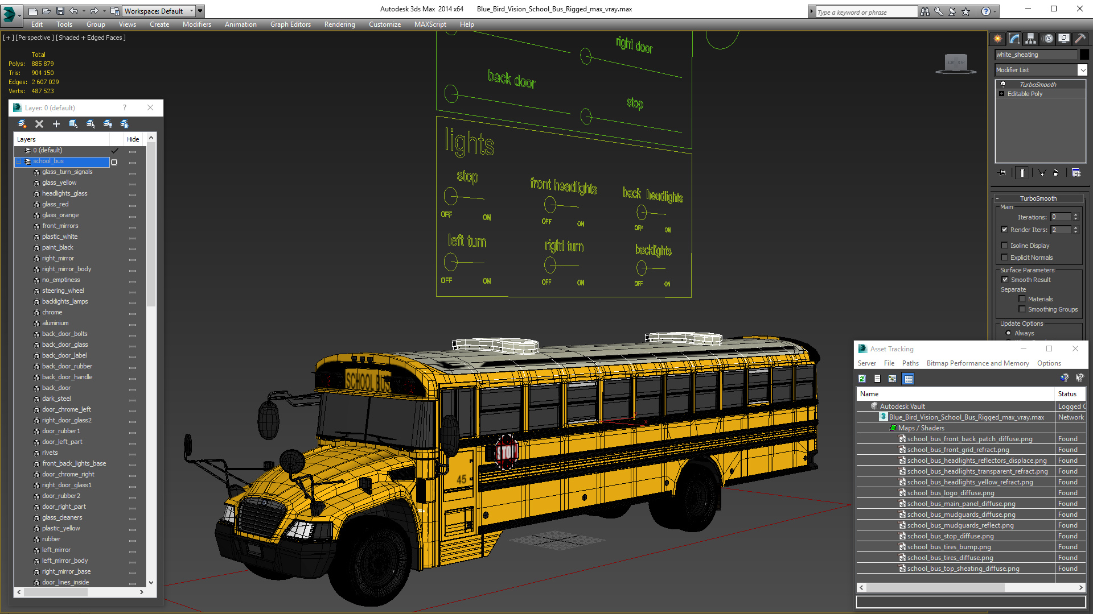The width and height of the screenshot is (1093, 614).
Task: Toggle the Explicit Normals checkbox
Action: 1005,258
